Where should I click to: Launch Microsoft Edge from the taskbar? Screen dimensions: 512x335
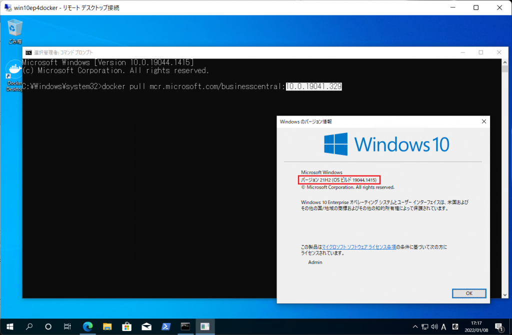(x=87, y=326)
